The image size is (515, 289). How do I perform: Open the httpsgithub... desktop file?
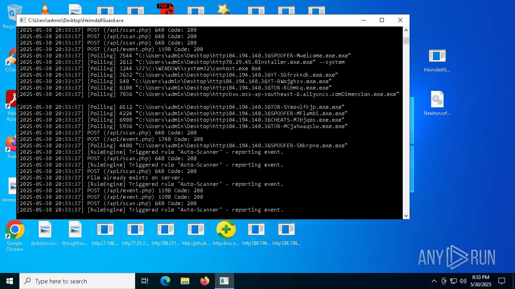(x=196, y=234)
